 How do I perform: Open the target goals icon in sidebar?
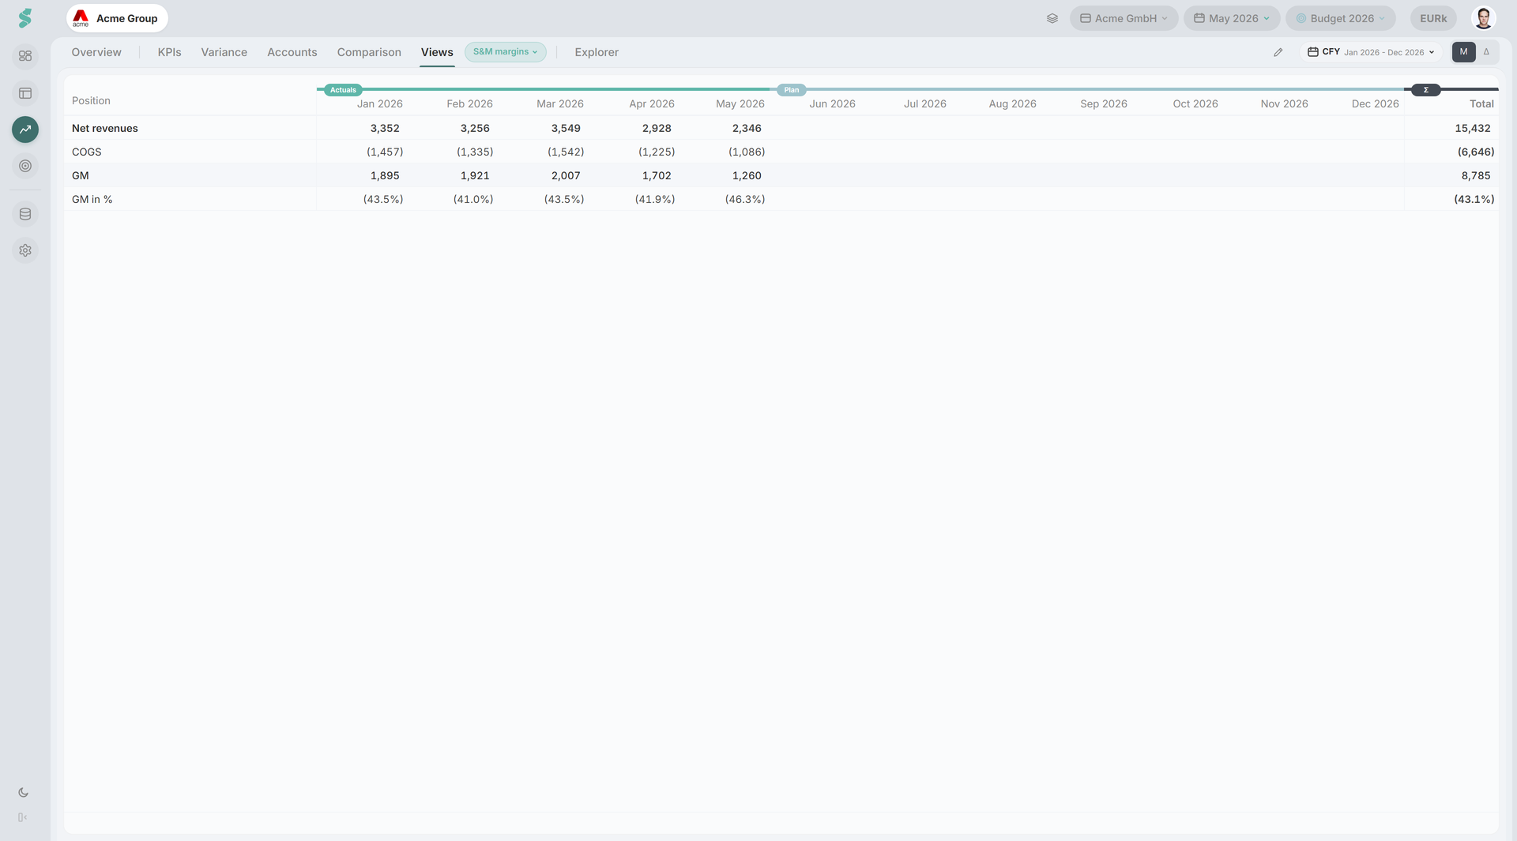click(x=25, y=166)
